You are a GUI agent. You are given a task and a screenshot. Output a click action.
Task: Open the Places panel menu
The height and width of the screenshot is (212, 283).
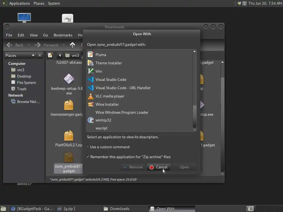[39, 3]
